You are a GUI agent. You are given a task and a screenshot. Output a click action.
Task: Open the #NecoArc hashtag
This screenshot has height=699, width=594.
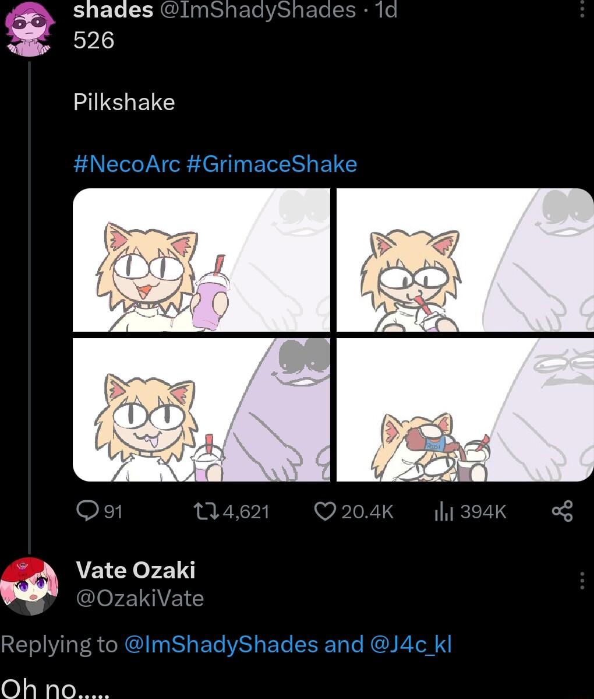[127, 164]
